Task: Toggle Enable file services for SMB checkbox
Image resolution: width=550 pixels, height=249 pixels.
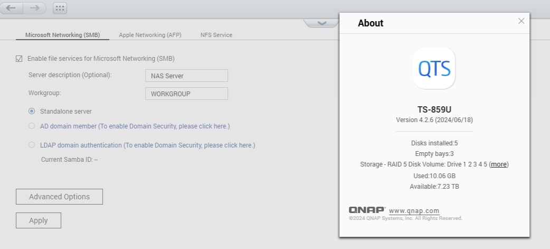Action: [20, 59]
